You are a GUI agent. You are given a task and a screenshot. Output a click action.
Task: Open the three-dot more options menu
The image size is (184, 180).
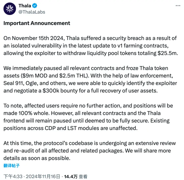click(x=178, y=5)
